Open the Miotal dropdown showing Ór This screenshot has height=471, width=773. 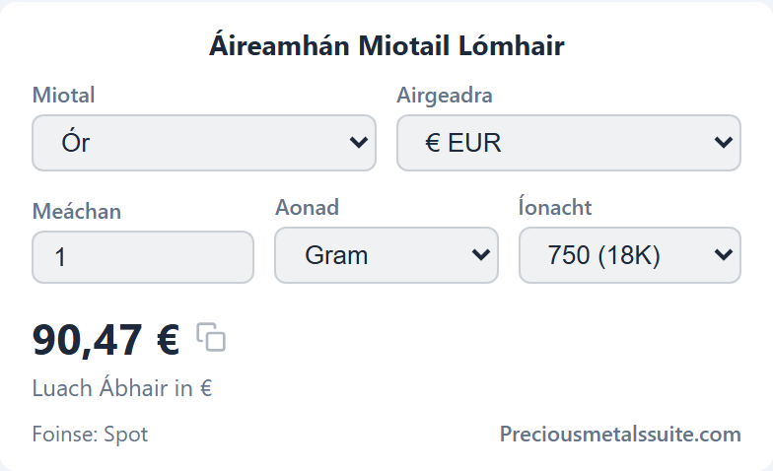[x=204, y=143]
